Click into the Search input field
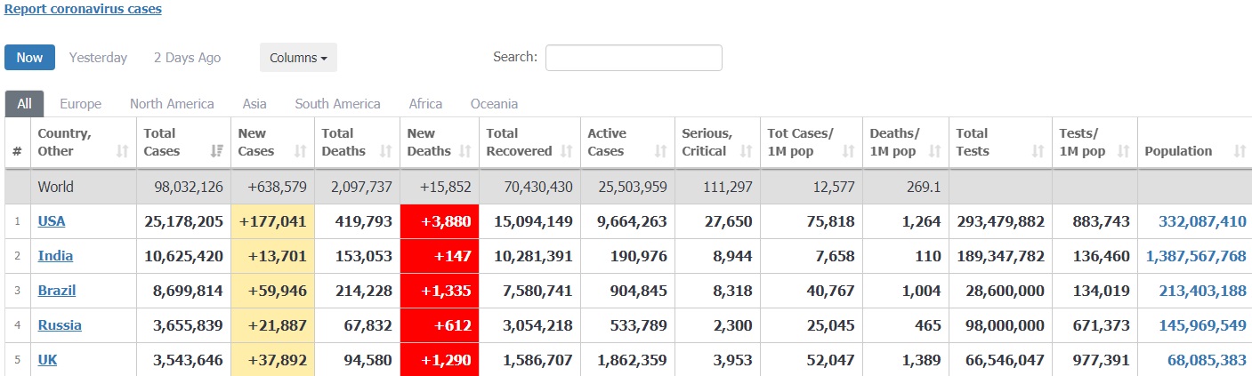This screenshot has width=1252, height=376. point(633,58)
